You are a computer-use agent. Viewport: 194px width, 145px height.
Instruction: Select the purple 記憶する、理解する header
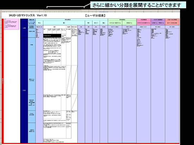click(x=158, y=23)
